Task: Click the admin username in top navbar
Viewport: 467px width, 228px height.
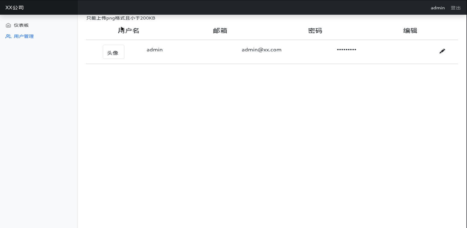Action: point(437,8)
